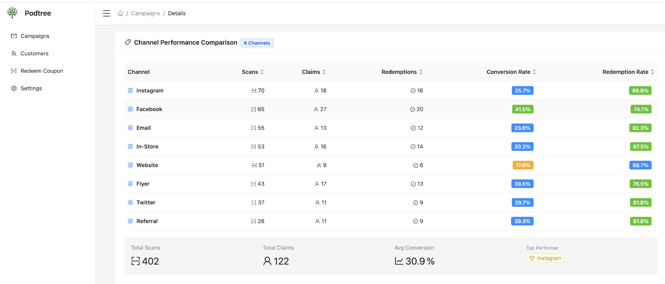Sort by Conversion Rate column
The image size is (665, 284).
tap(534, 72)
